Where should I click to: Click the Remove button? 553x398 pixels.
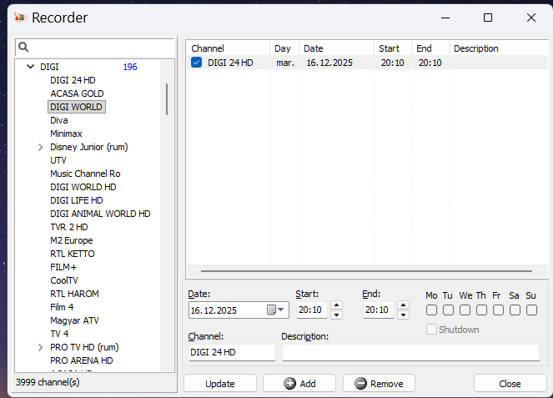pyautogui.click(x=379, y=384)
